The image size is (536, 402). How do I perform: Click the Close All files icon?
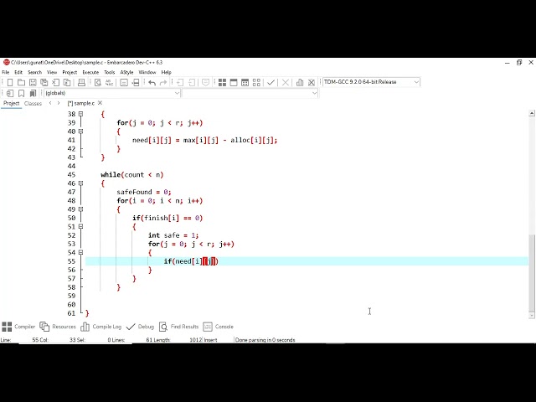coord(67,82)
